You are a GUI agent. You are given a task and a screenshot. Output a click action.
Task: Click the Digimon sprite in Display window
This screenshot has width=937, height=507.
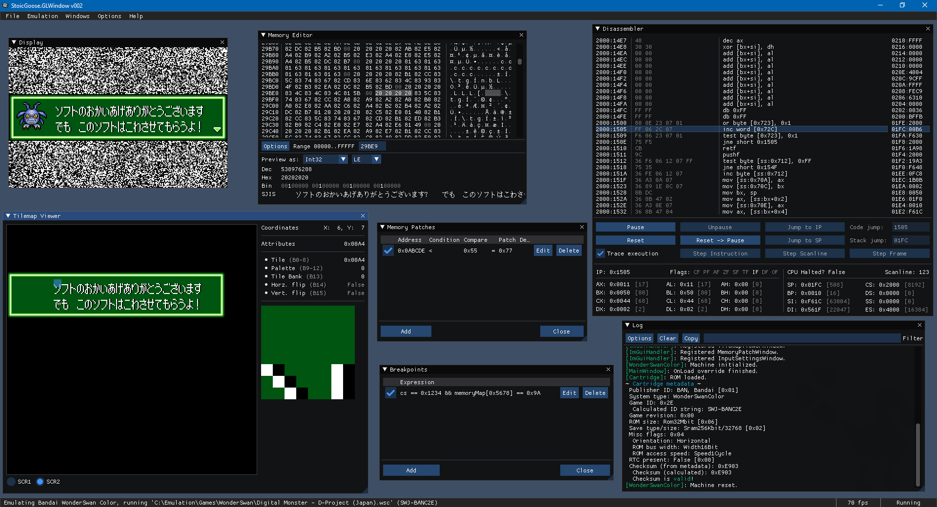coord(31,116)
